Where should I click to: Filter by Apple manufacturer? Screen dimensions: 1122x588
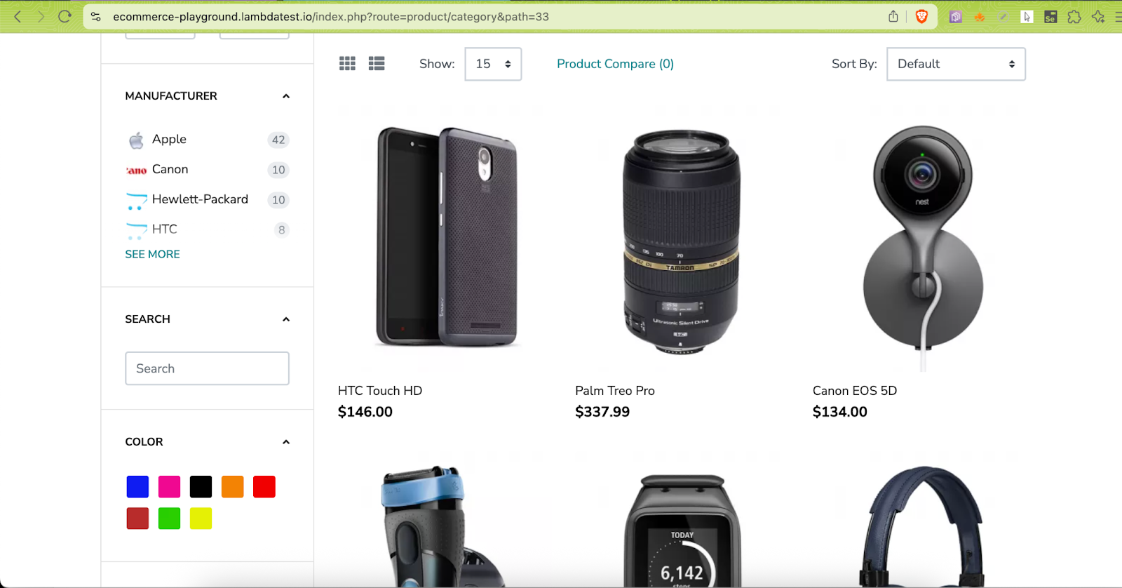coord(169,139)
